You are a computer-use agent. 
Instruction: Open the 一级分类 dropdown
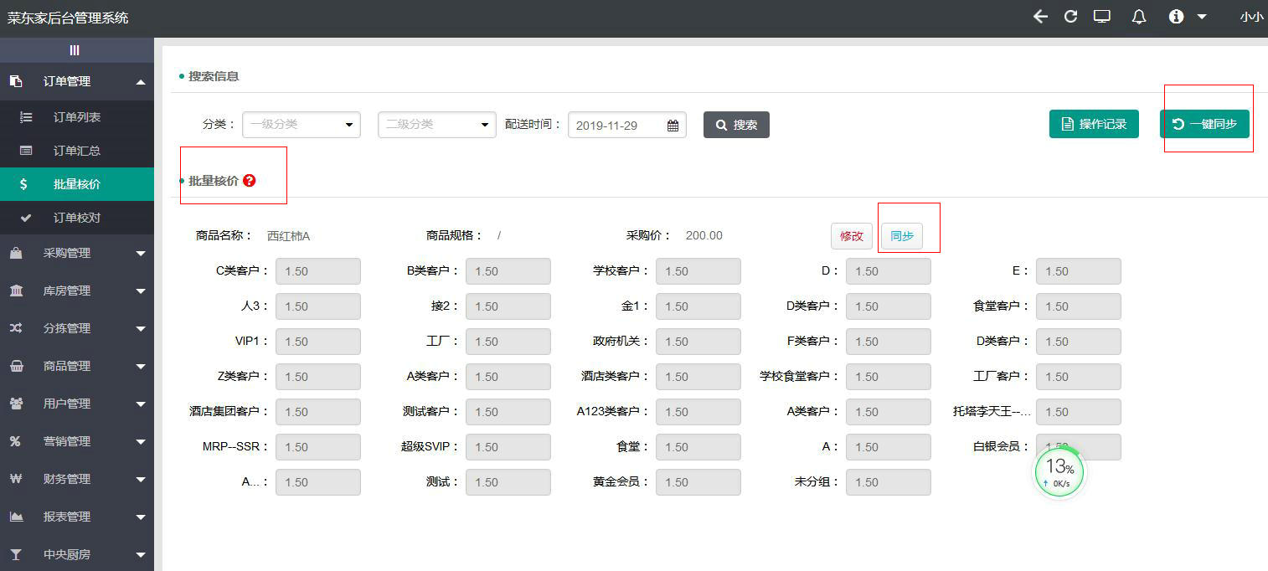(x=301, y=125)
